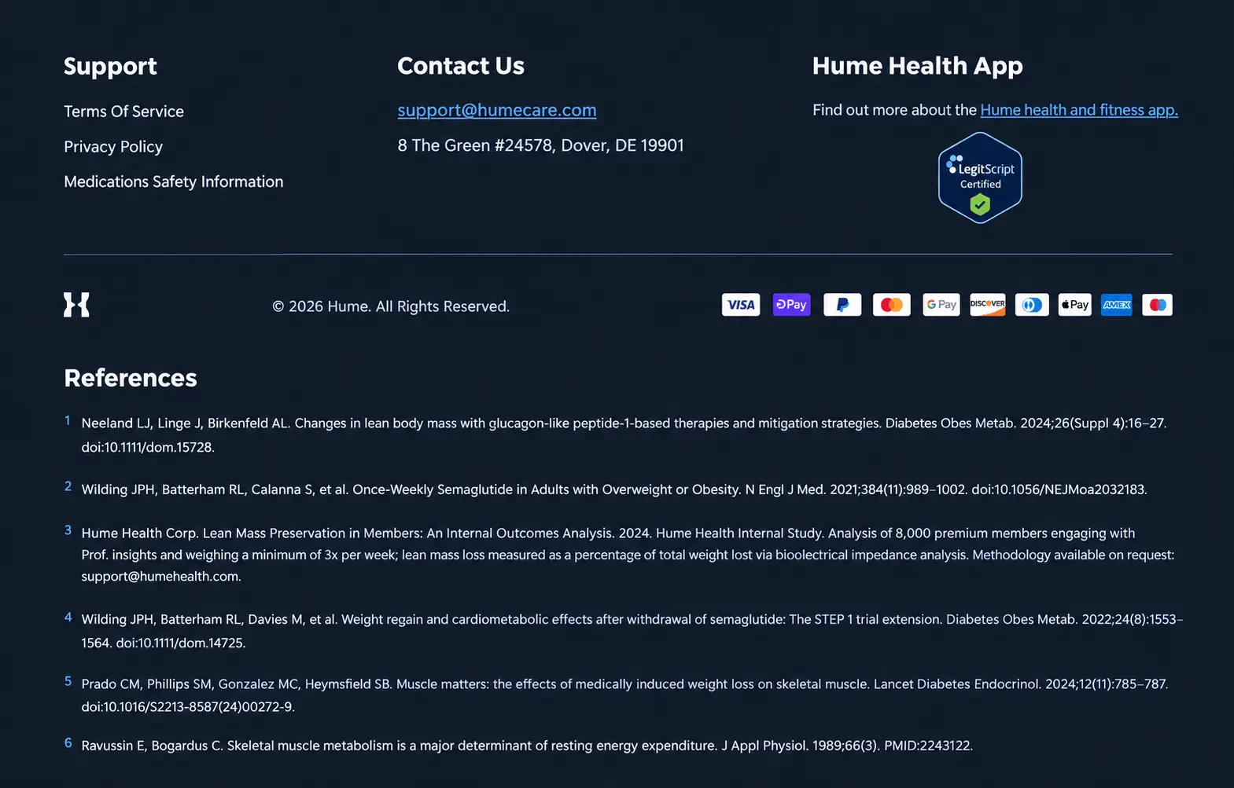Viewport: 1234px width, 788px height.
Task: Click the Neeland LJ reference citation text
Action: [x=624, y=434]
